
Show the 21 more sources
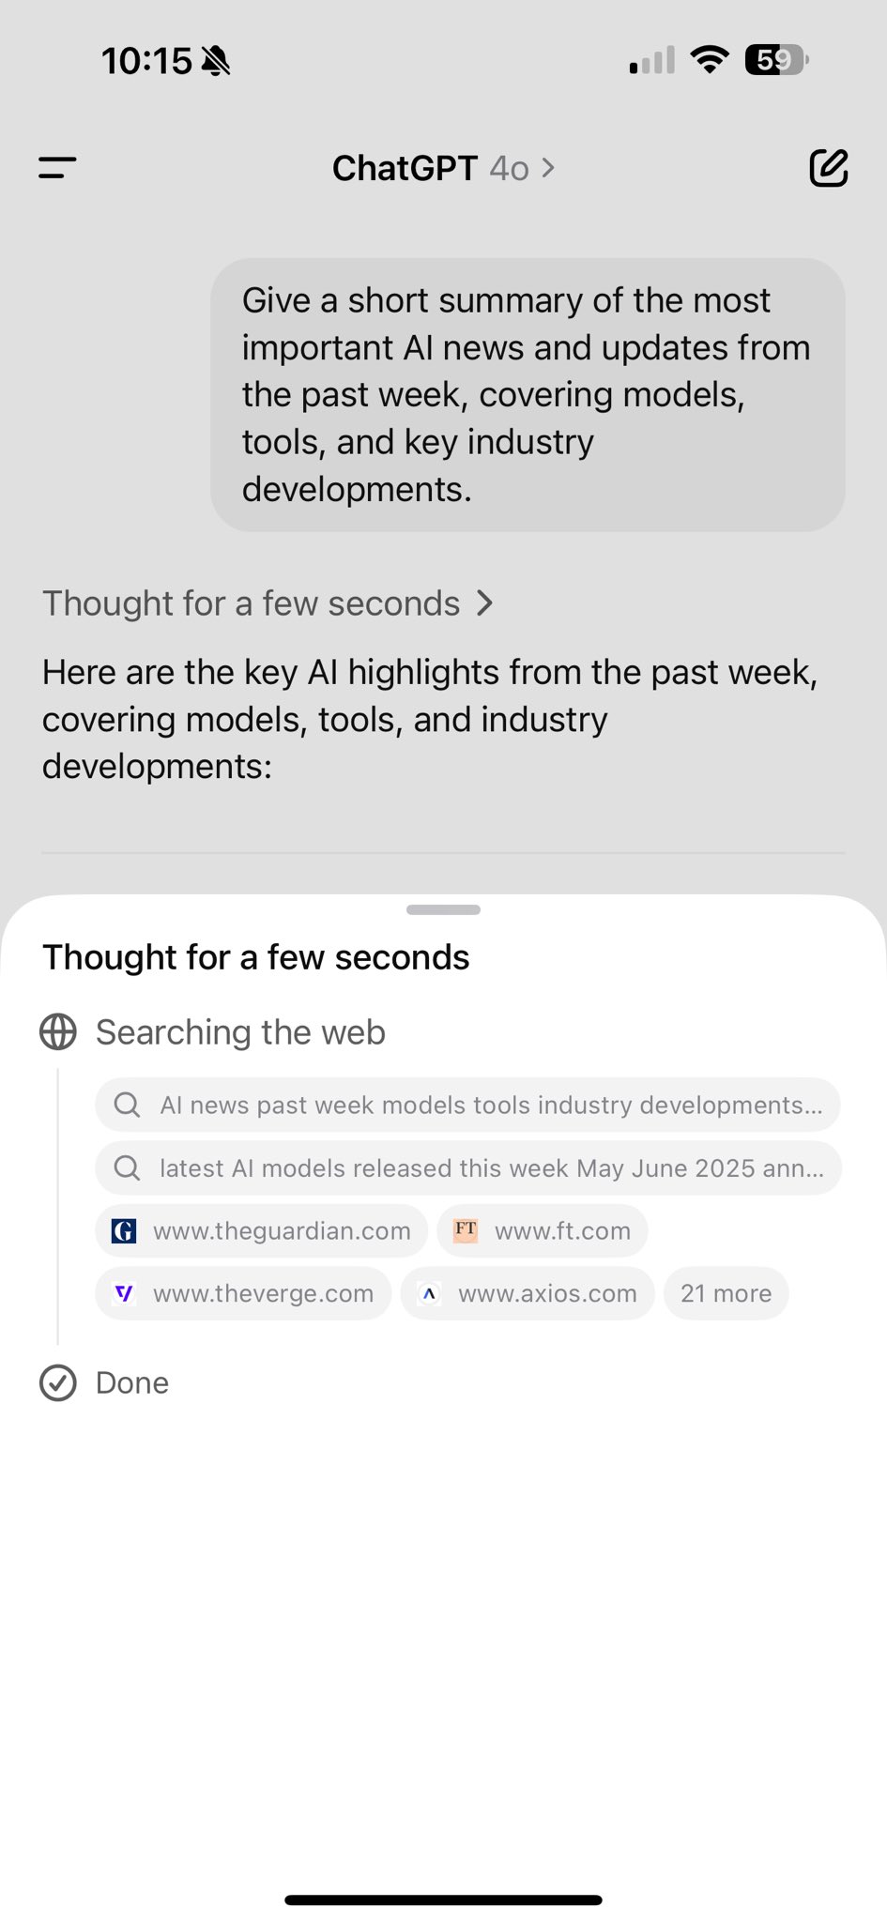(x=726, y=1293)
